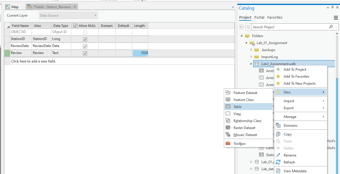Choose Table from the New submenu
340x174 pixels.
click(237, 107)
